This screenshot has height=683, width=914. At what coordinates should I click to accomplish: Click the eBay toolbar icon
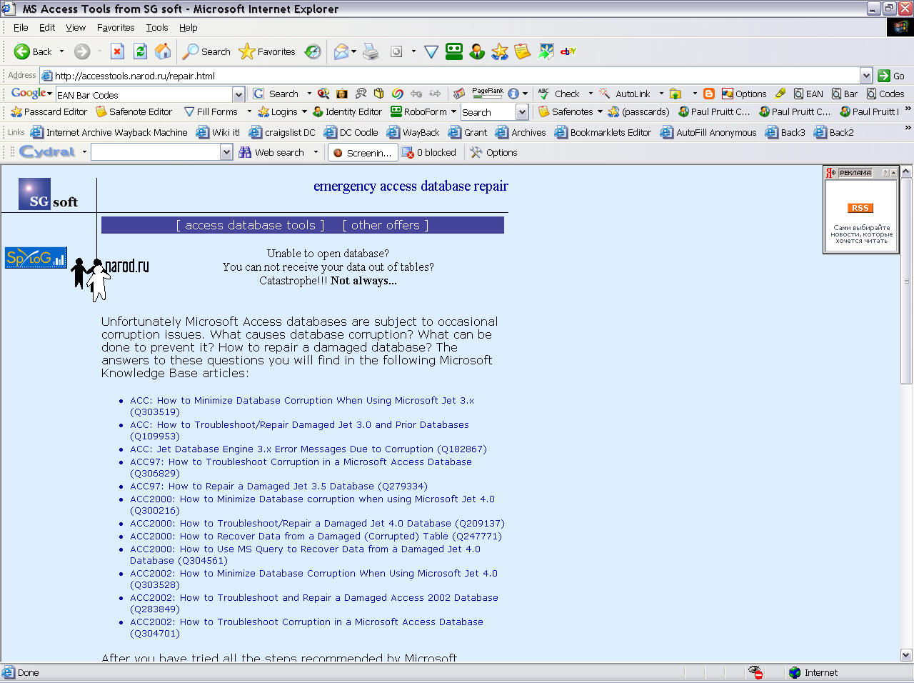568,51
